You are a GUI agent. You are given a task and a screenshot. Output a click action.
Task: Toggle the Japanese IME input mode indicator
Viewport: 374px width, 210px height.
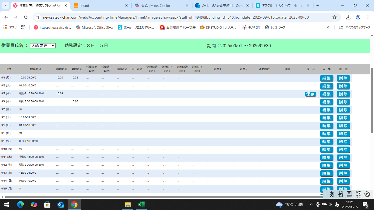point(337,205)
